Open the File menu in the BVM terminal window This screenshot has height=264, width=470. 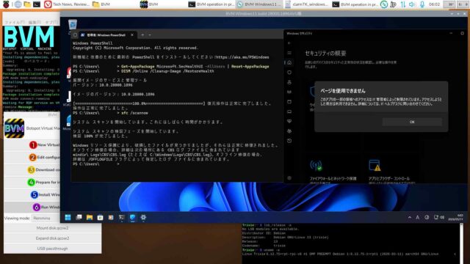pos(15,23)
